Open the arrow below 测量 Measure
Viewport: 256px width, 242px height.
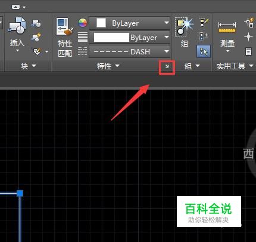227,51
